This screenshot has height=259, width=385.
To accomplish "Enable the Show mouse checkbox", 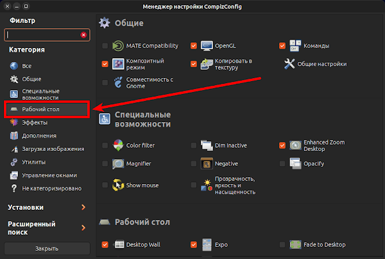I will click(x=105, y=185).
